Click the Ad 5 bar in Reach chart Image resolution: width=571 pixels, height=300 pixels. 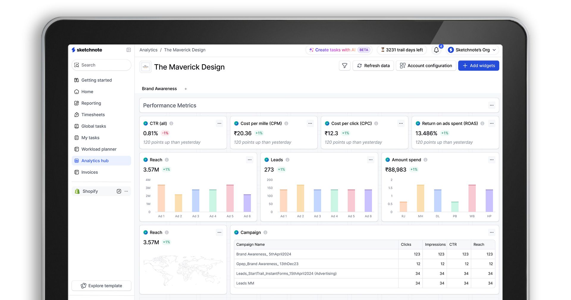[x=230, y=198]
